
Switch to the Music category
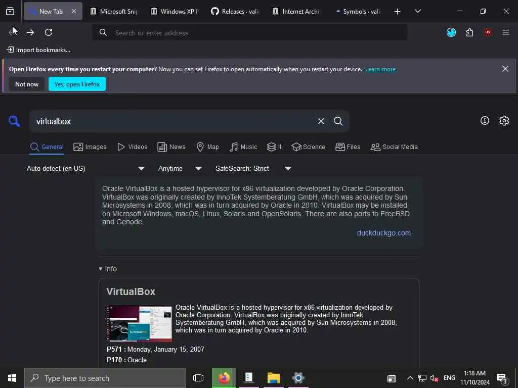coord(243,147)
